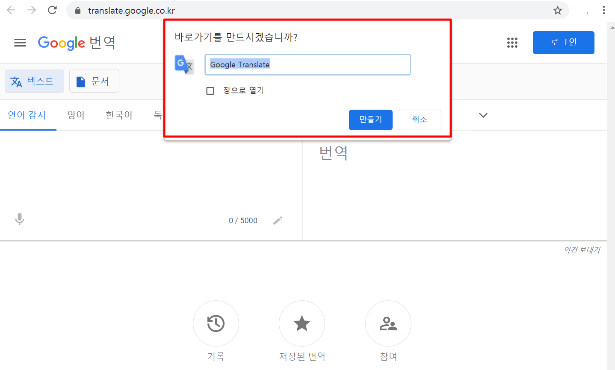Open the 기록 history icon
The width and height of the screenshot is (615, 370).
click(x=216, y=323)
